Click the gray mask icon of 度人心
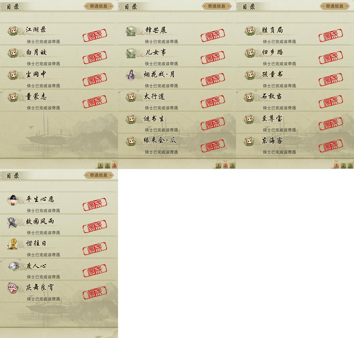354x338 pixels. coord(14,266)
